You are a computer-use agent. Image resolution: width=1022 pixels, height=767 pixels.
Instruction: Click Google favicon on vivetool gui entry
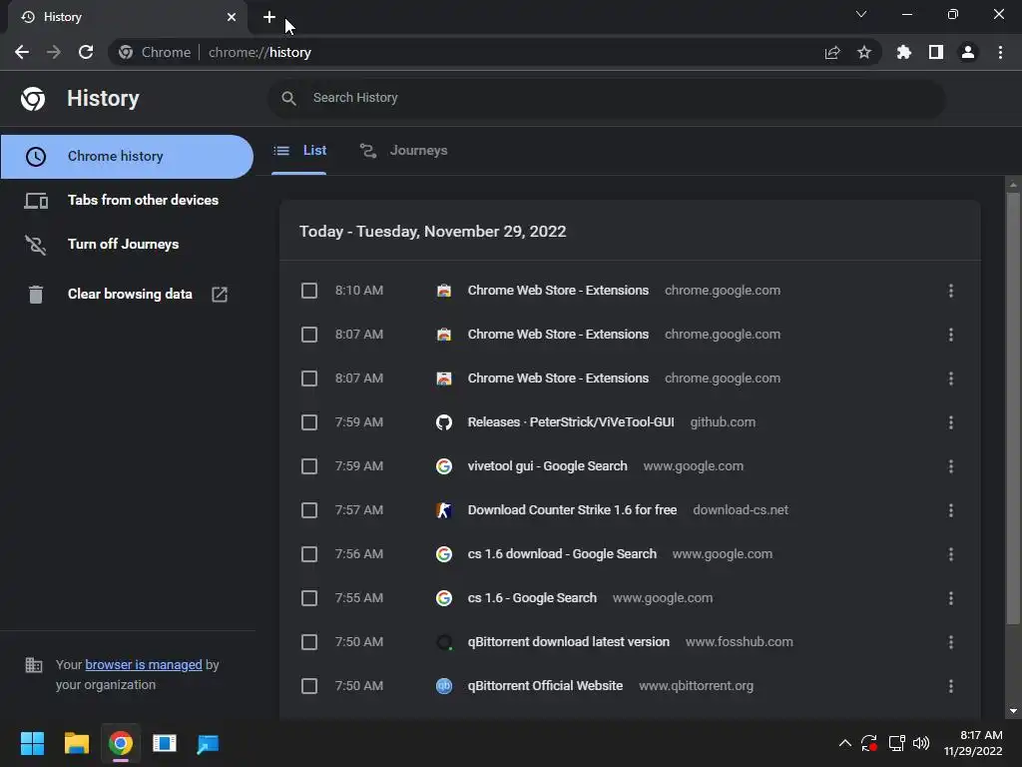pos(444,466)
